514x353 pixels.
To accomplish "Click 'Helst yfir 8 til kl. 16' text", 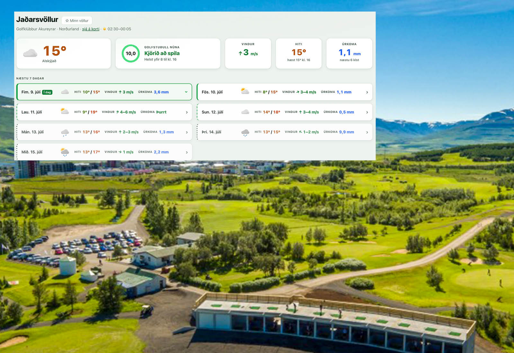I will pyautogui.click(x=160, y=59).
